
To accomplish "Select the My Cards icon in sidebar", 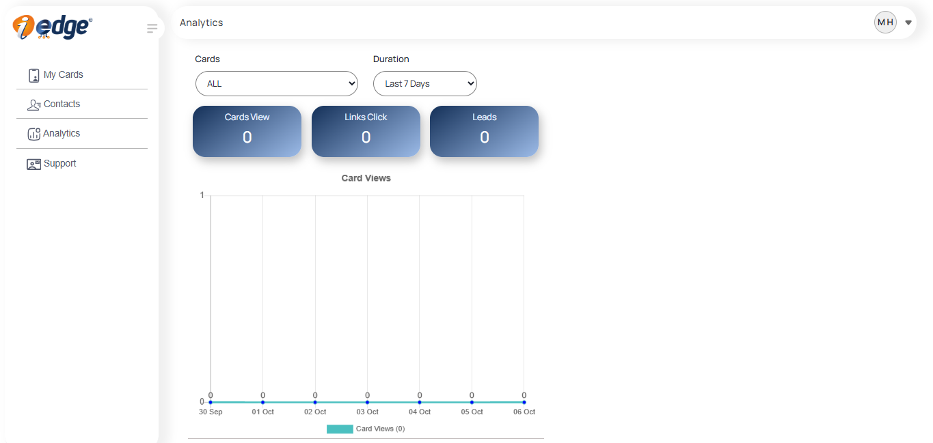I will pyautogui.click(x=34, y=74).
